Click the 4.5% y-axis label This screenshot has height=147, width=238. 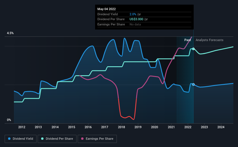click(x=10, y=33)
